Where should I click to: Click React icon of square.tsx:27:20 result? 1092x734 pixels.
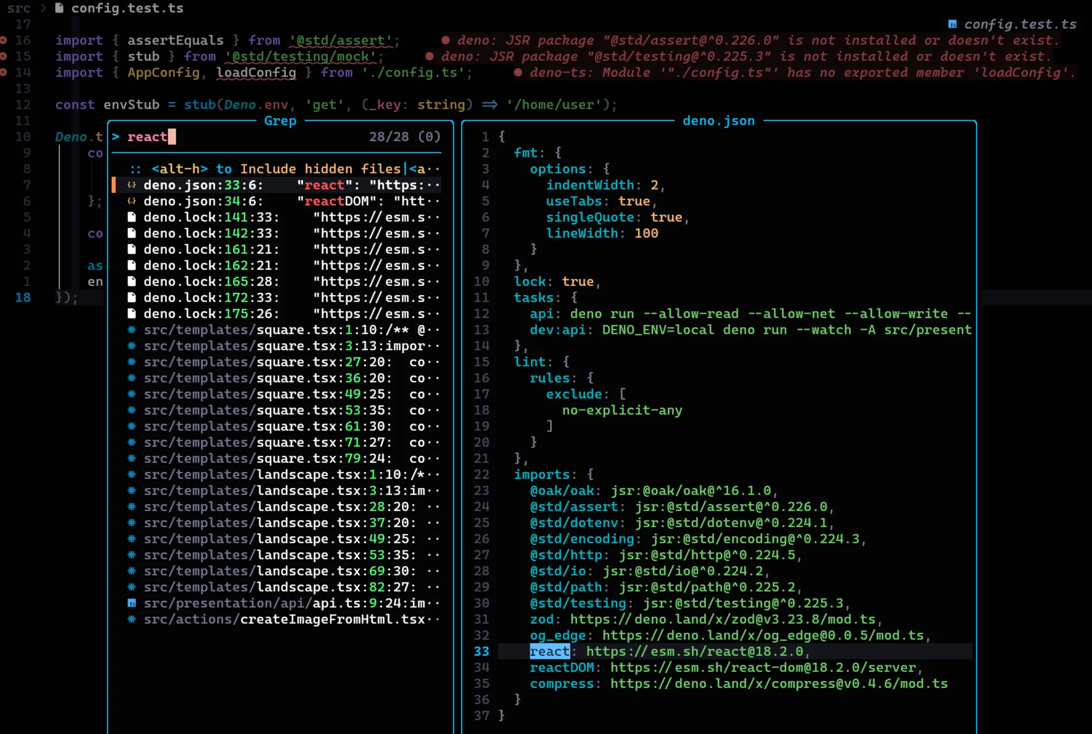pyautogui.click(x=132, y=362)
